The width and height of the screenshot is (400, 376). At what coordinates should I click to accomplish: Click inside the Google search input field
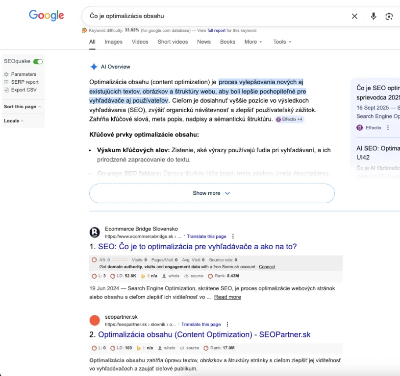(216, 16)
